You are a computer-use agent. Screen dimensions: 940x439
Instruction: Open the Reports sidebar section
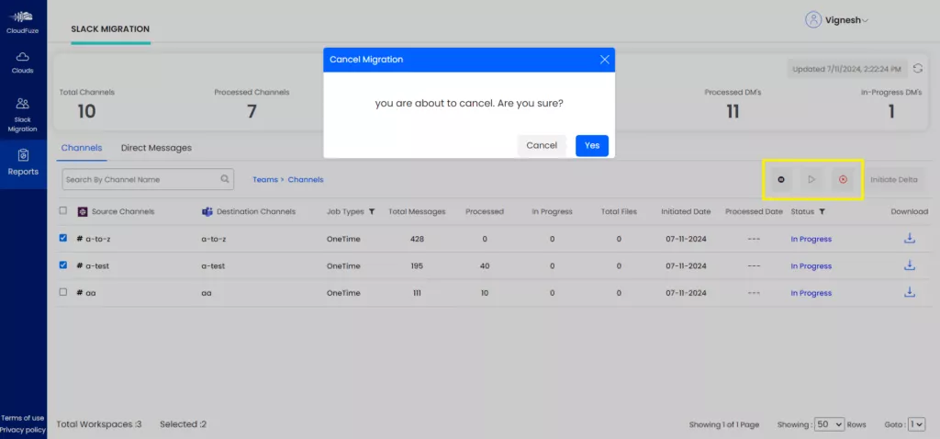(x=23, y=163)
